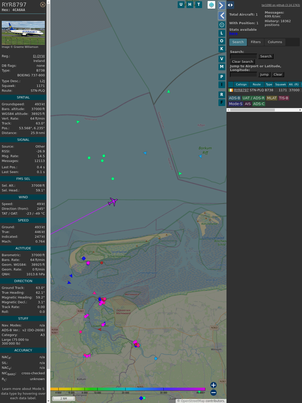The height and width of the screenshot is (403, 302).
Task: Click the right-pointing chevron map button
Action: click(x=221, y=6)
